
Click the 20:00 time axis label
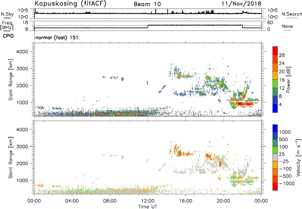223,201
